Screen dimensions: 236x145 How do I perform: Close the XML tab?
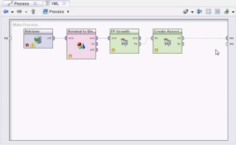tap(64, 4)
